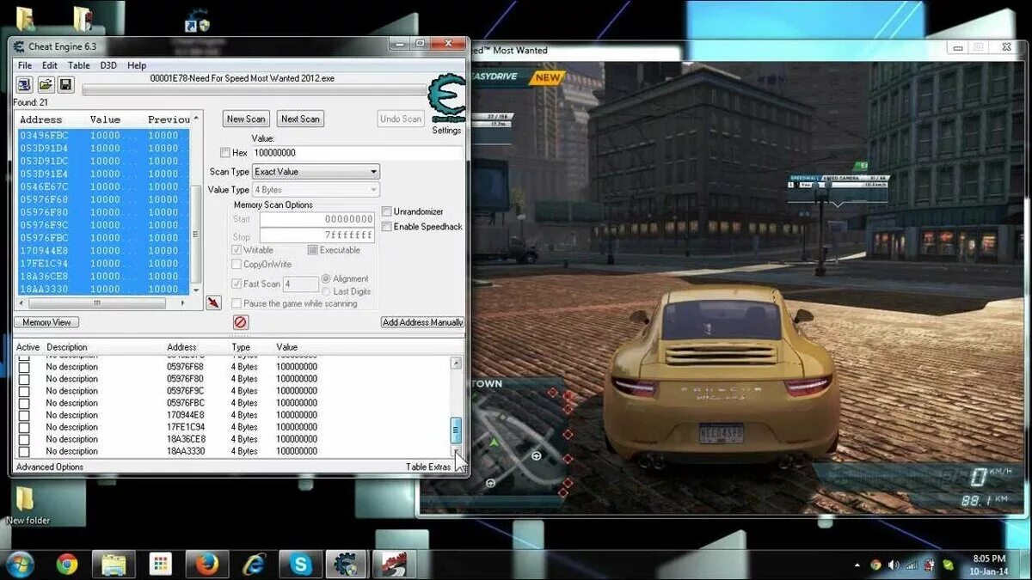Click the Chrome icon in the system tray
Screen dimensions: 1032x580
click(875, 565)
